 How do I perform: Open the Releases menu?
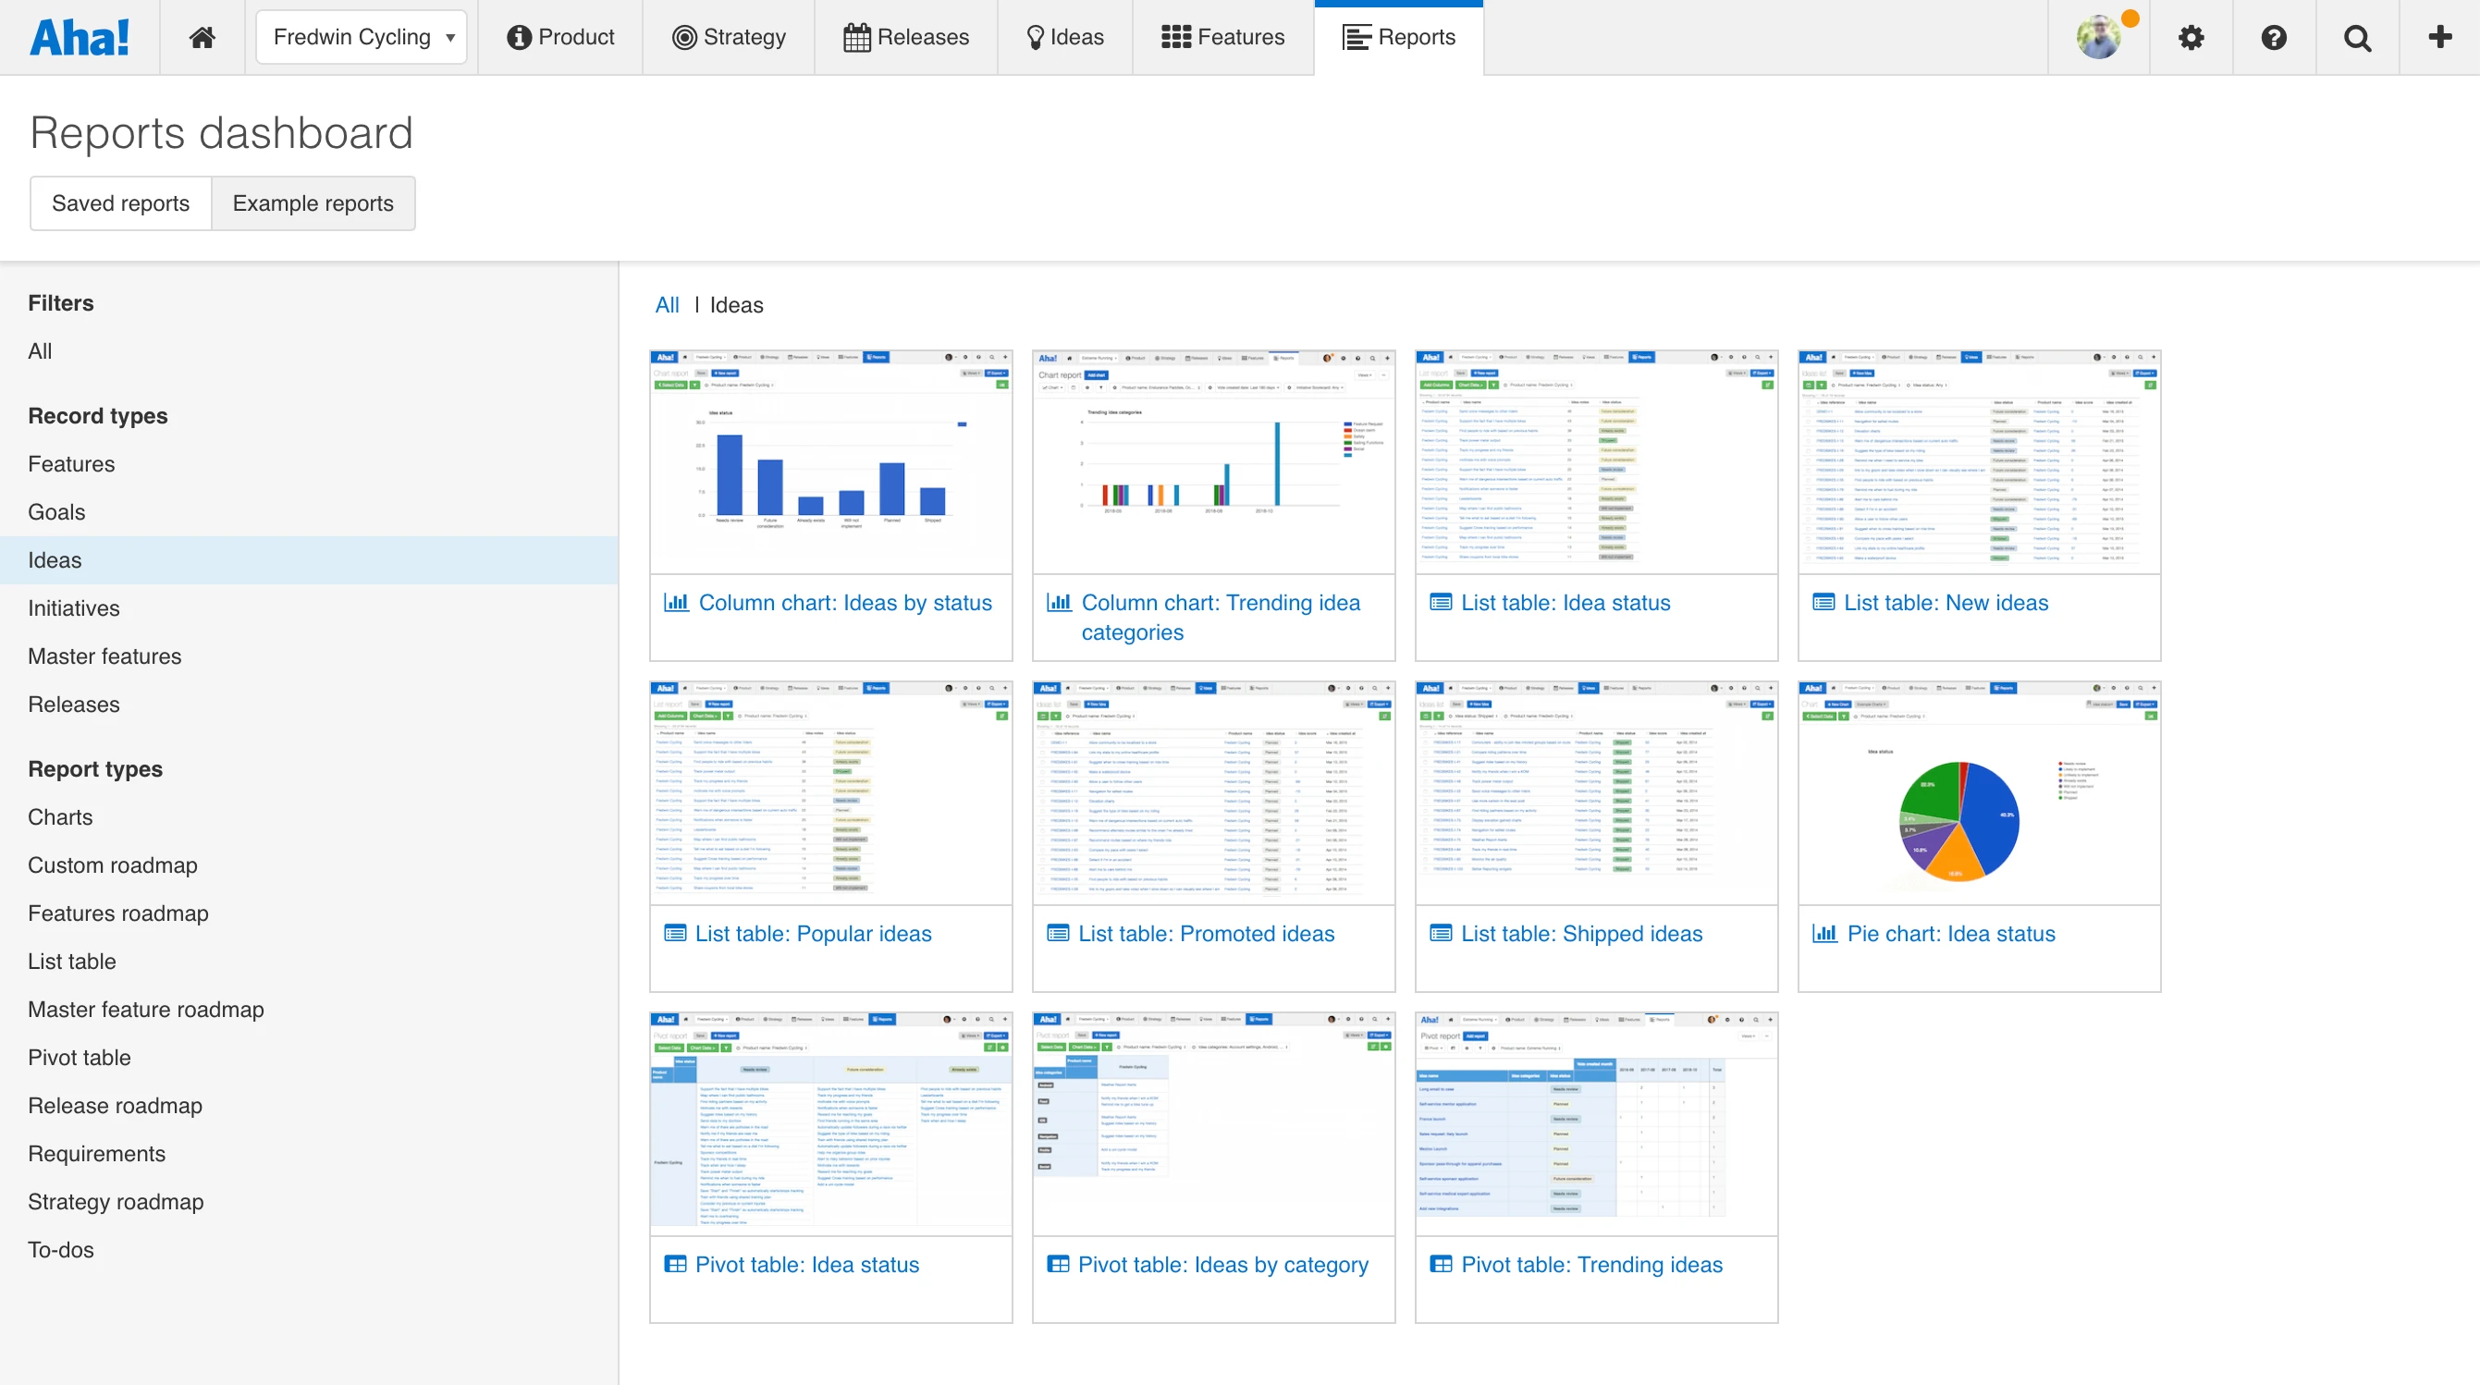coord(906,38)
